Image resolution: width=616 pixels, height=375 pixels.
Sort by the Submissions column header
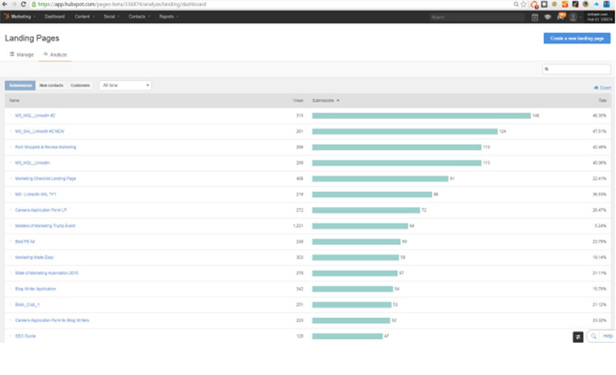click(325, 100)
